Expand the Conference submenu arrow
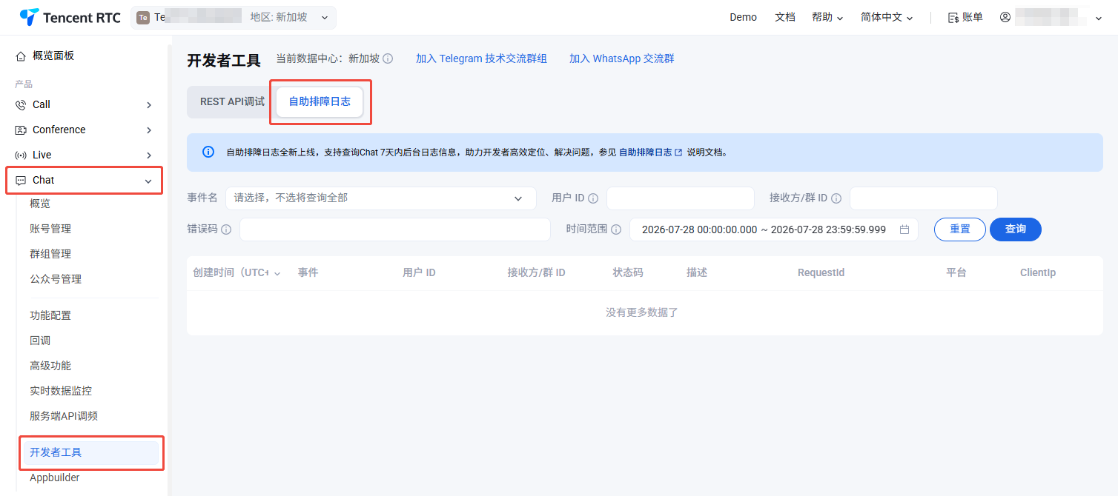 click(x=149, y=130)
